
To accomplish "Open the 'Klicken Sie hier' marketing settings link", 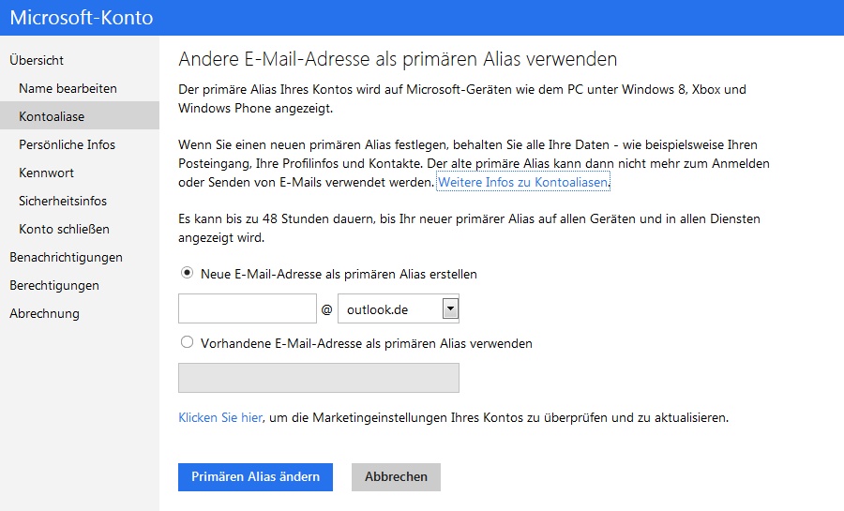I will coord(220,417).
